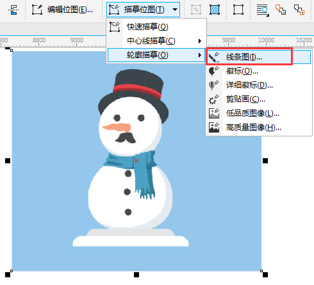
Task: Click the trace icon on 描摹位图 button
Action: (x=114, y=10)
